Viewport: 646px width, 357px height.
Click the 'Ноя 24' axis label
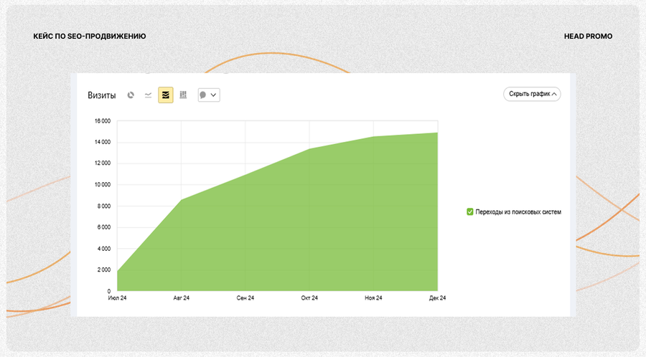click(373, 297)
